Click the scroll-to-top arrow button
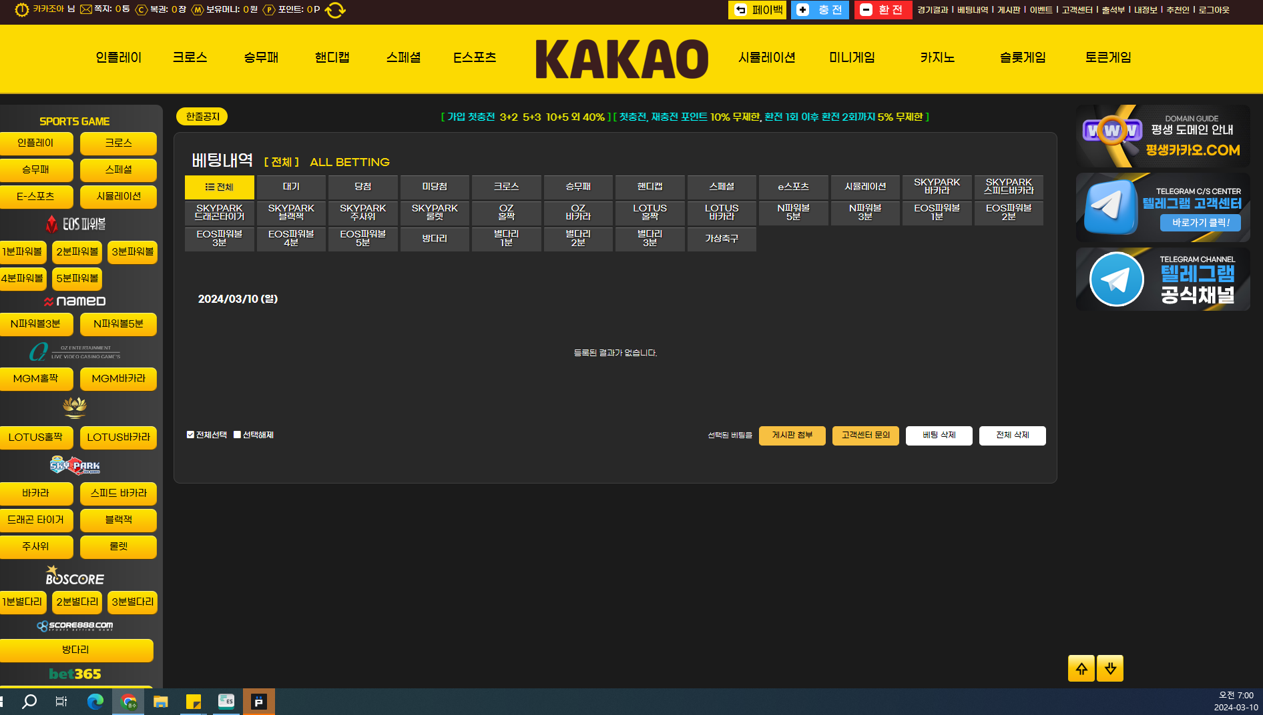This screenshot has width=1263, height=715. point(1081,668)
